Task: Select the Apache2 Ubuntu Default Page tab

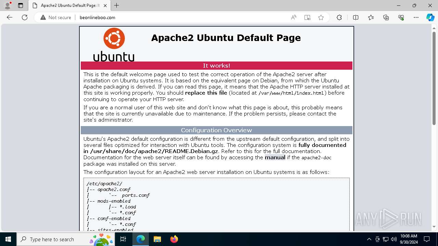Action: (69, 5)
